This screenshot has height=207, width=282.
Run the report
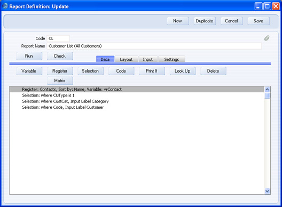[29, 56]
